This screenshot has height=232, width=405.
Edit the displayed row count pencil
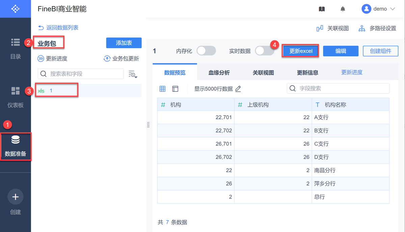(x=238, y=89)
